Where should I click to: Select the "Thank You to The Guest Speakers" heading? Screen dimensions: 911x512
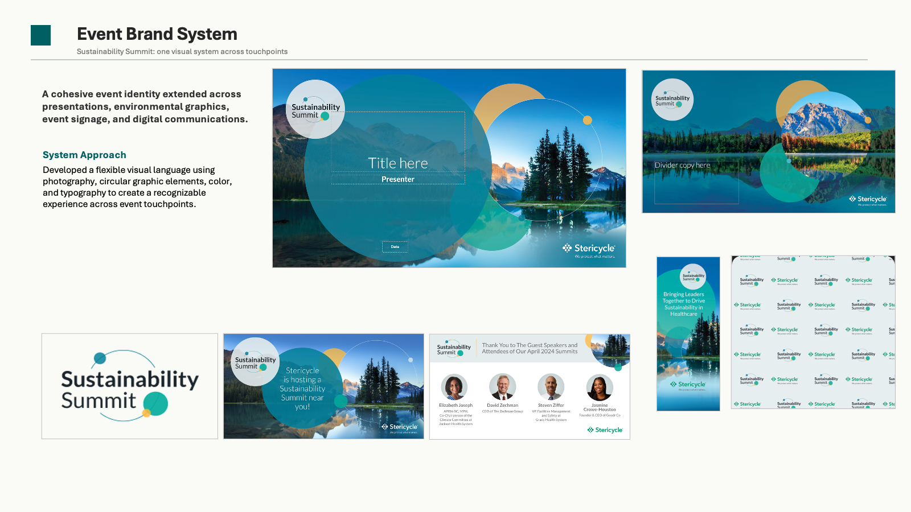click(530, 348)
